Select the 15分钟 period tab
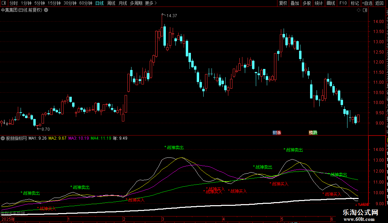 point(54,3)
